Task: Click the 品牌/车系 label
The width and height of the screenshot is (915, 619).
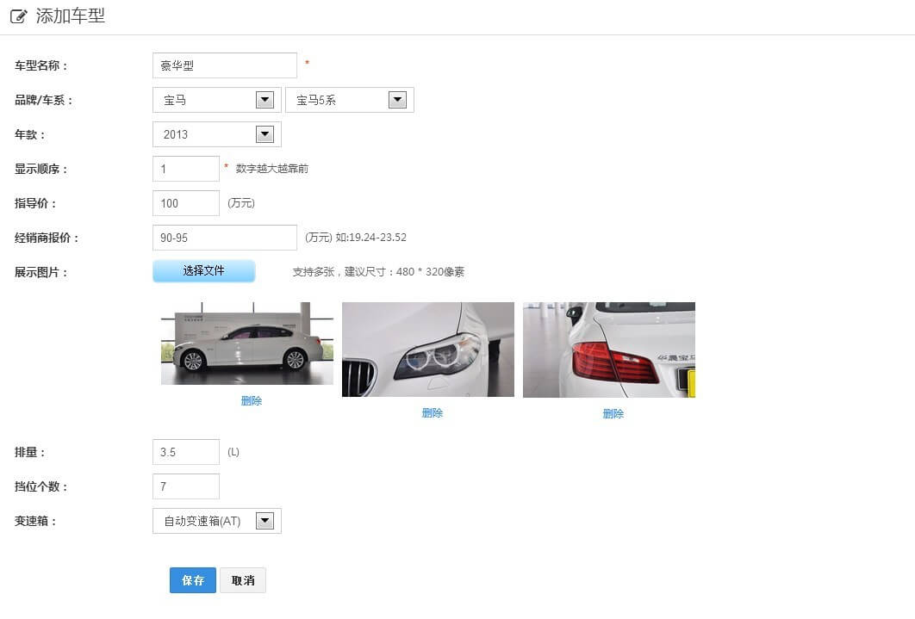Action: point(44,100)
